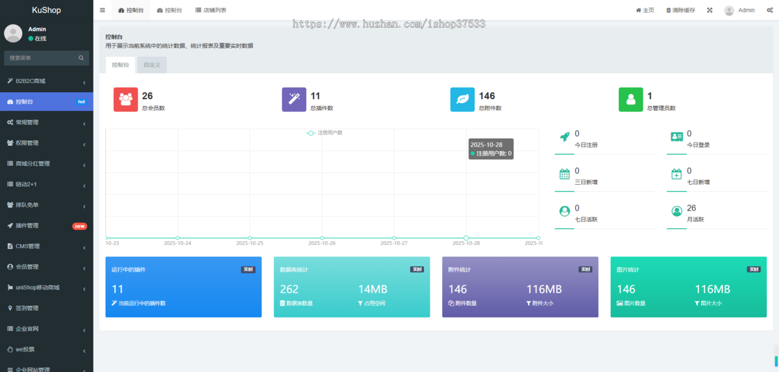Viewport: 779px width, 372px height.
Task: Click the blue total attachments leaf icon
Action: (462, 99)
